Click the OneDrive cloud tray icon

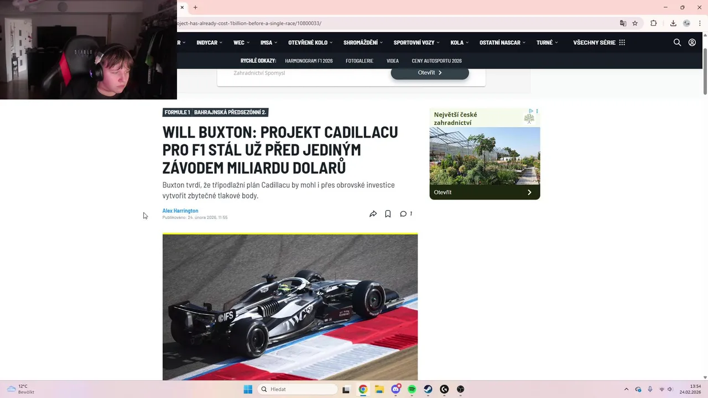pos(638,389)
